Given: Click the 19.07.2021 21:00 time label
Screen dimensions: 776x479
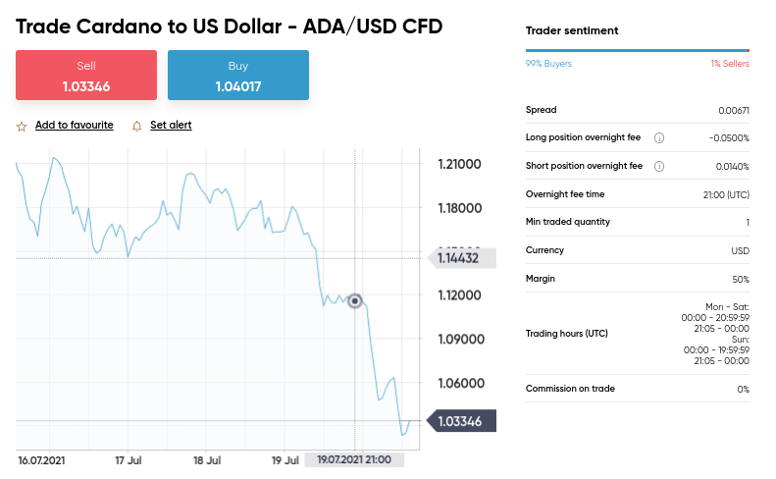Looking at the screenshot, I should tap(354, 459).
